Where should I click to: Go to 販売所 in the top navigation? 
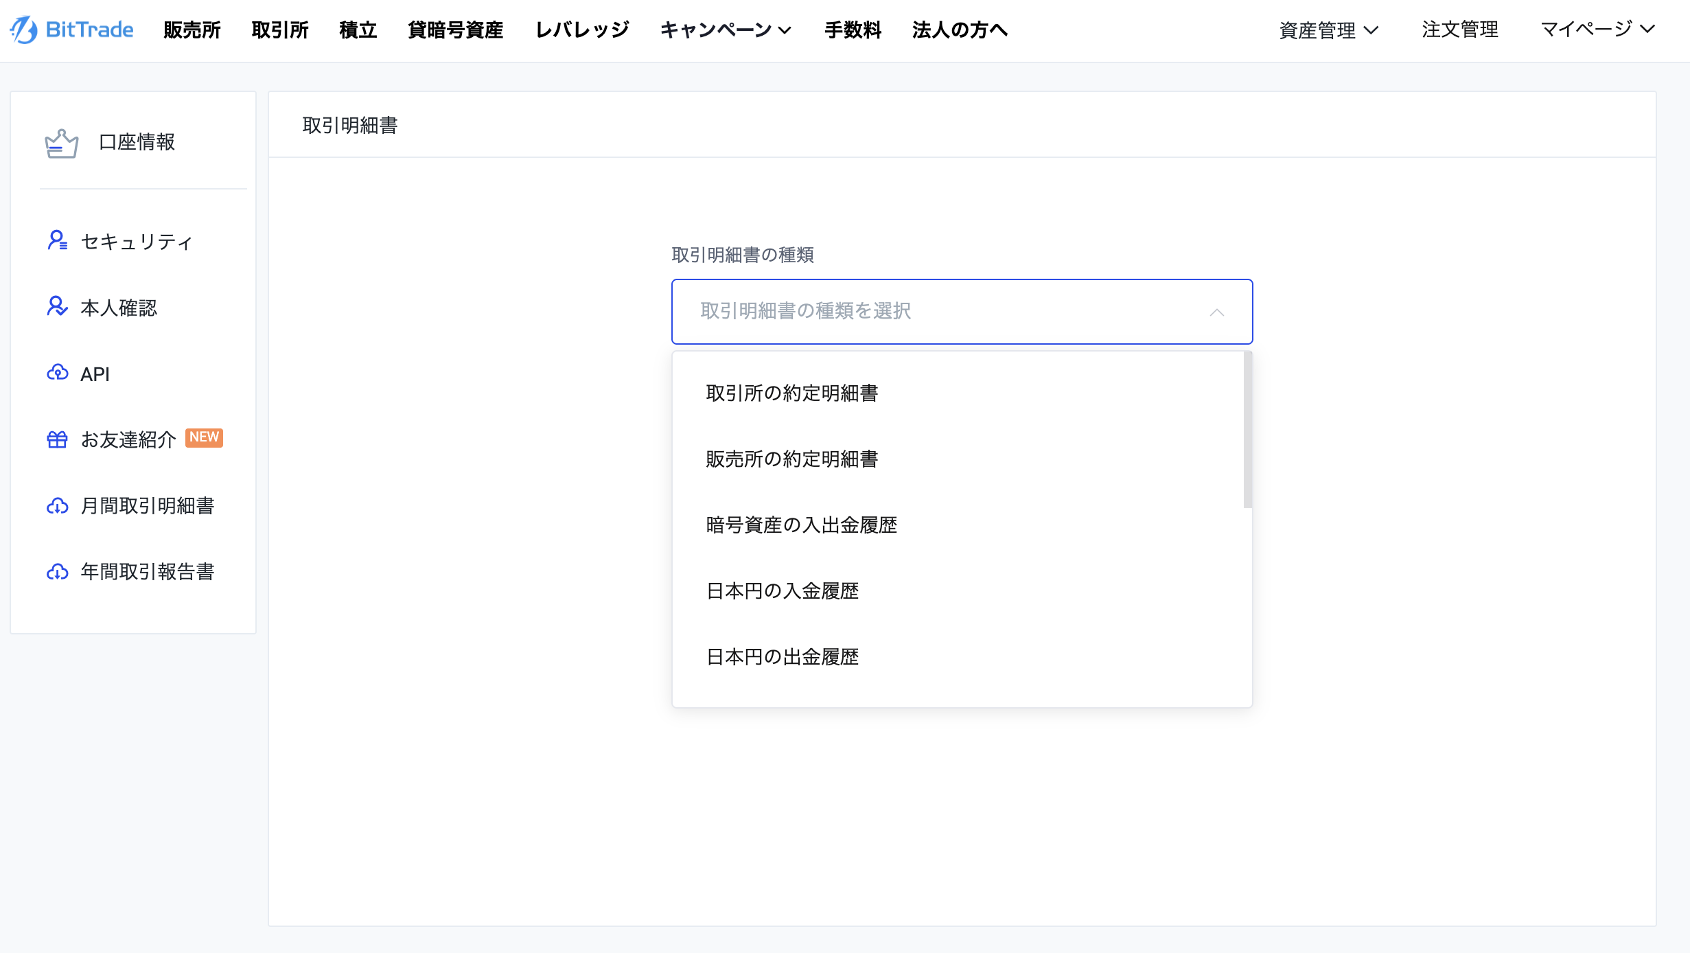pyautogui.click(x=192, y=30)
